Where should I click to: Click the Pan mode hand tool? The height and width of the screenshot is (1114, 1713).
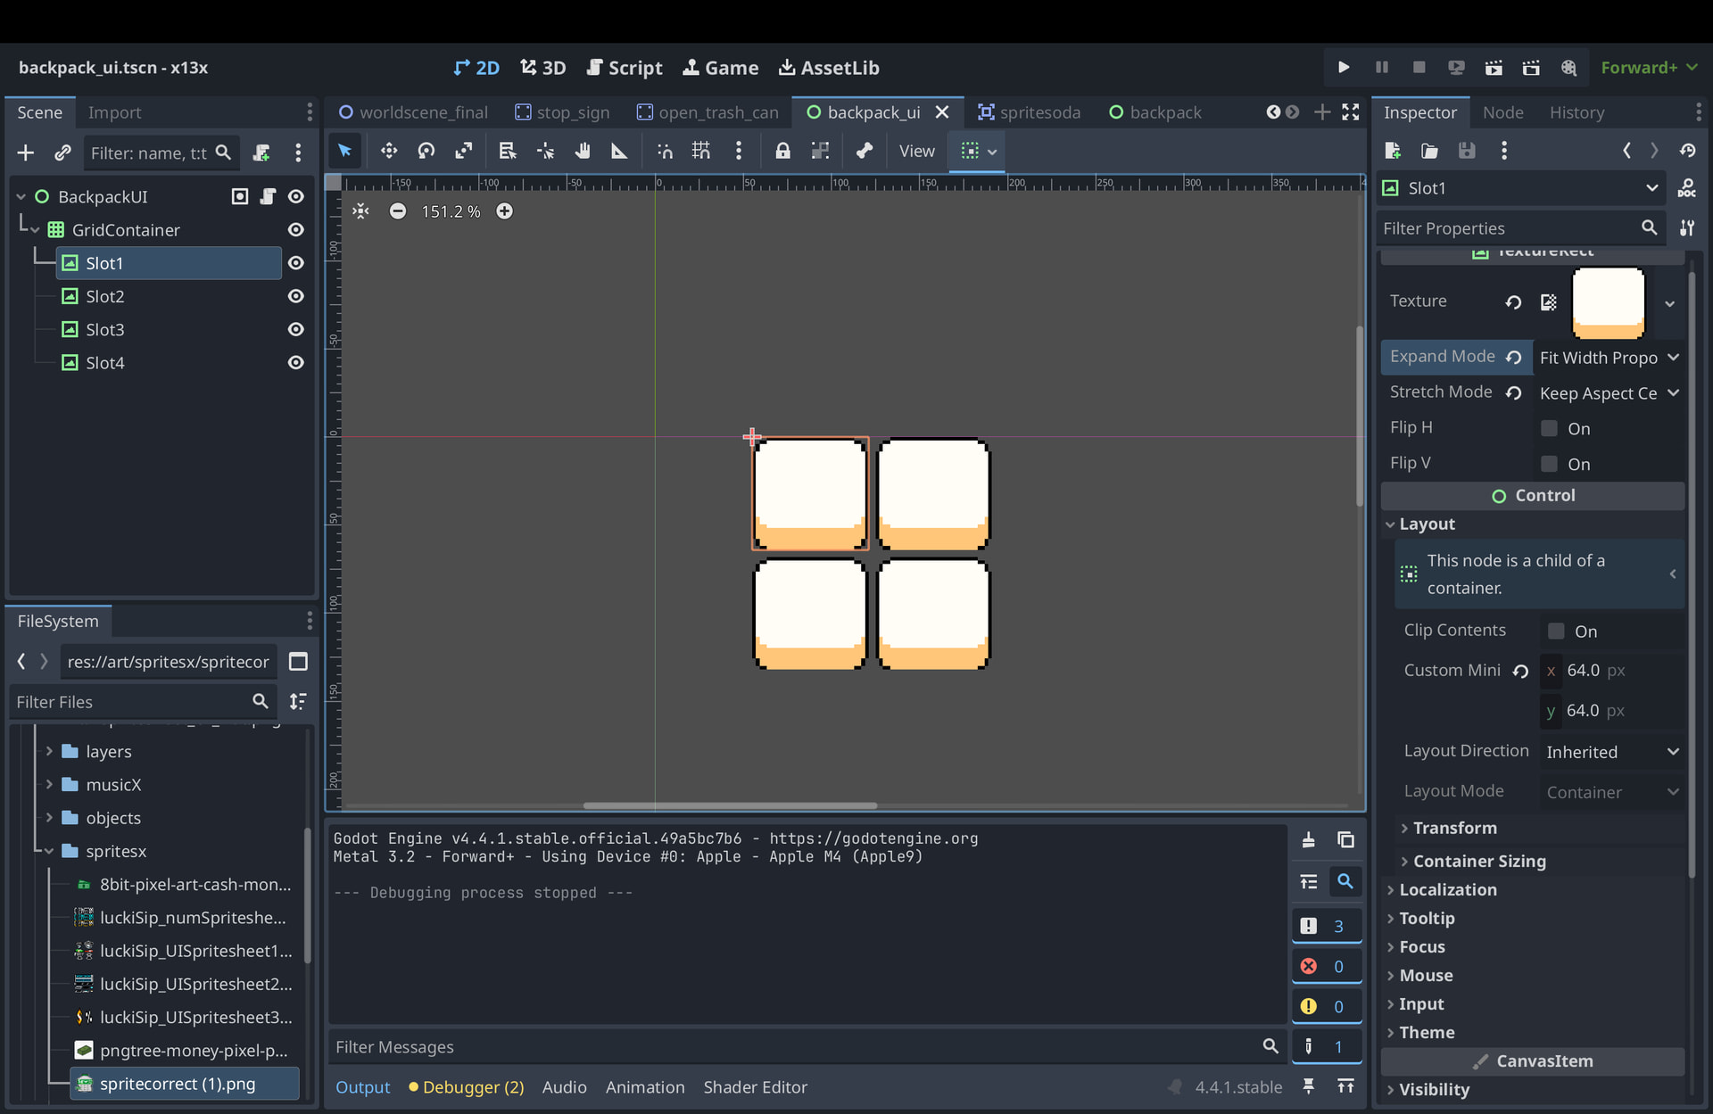click(x=583, y=151)
